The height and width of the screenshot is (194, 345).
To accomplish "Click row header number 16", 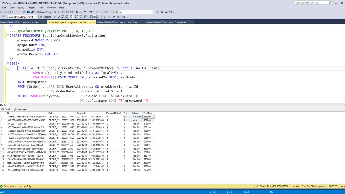I will point(3,170).
